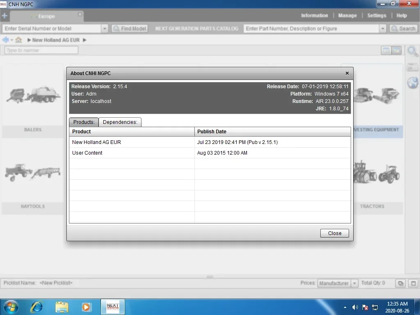The width and height of the screenshot is (420, 315).
Task: Click the Close button in About dialog
Action: pos(335,233)
